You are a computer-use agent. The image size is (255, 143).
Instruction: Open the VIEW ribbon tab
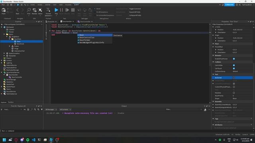[x=61, y=5]
